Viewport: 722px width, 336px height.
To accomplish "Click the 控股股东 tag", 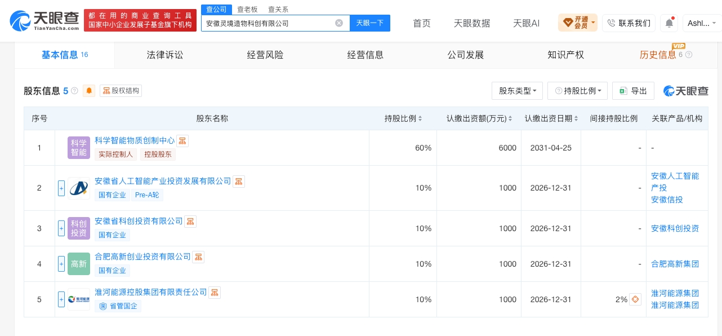I will click(158, 154).
